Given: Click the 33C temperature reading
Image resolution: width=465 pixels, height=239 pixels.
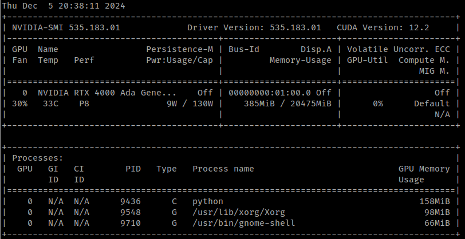Looking at the screenshot, I should point(49,103).
